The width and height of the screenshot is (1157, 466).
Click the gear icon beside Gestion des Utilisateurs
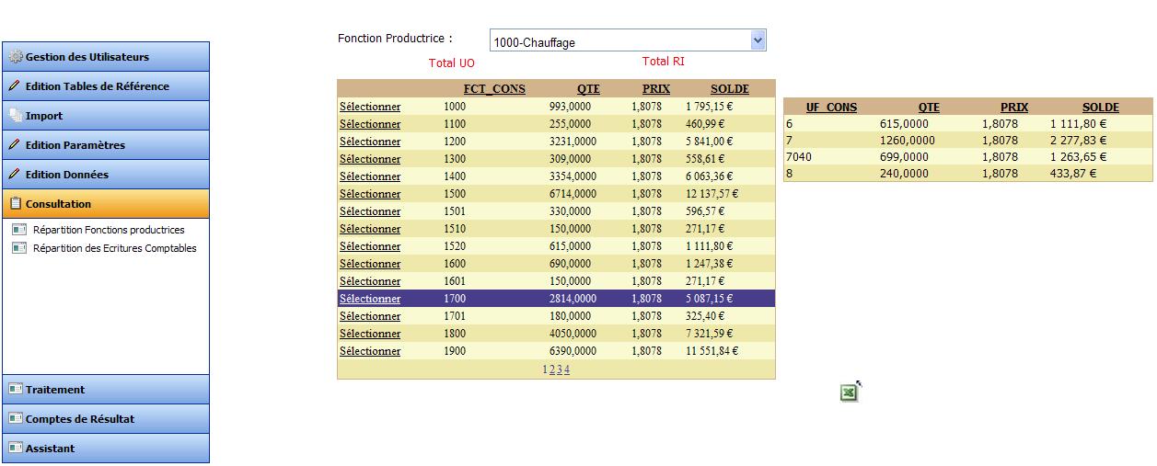point(15,57)
